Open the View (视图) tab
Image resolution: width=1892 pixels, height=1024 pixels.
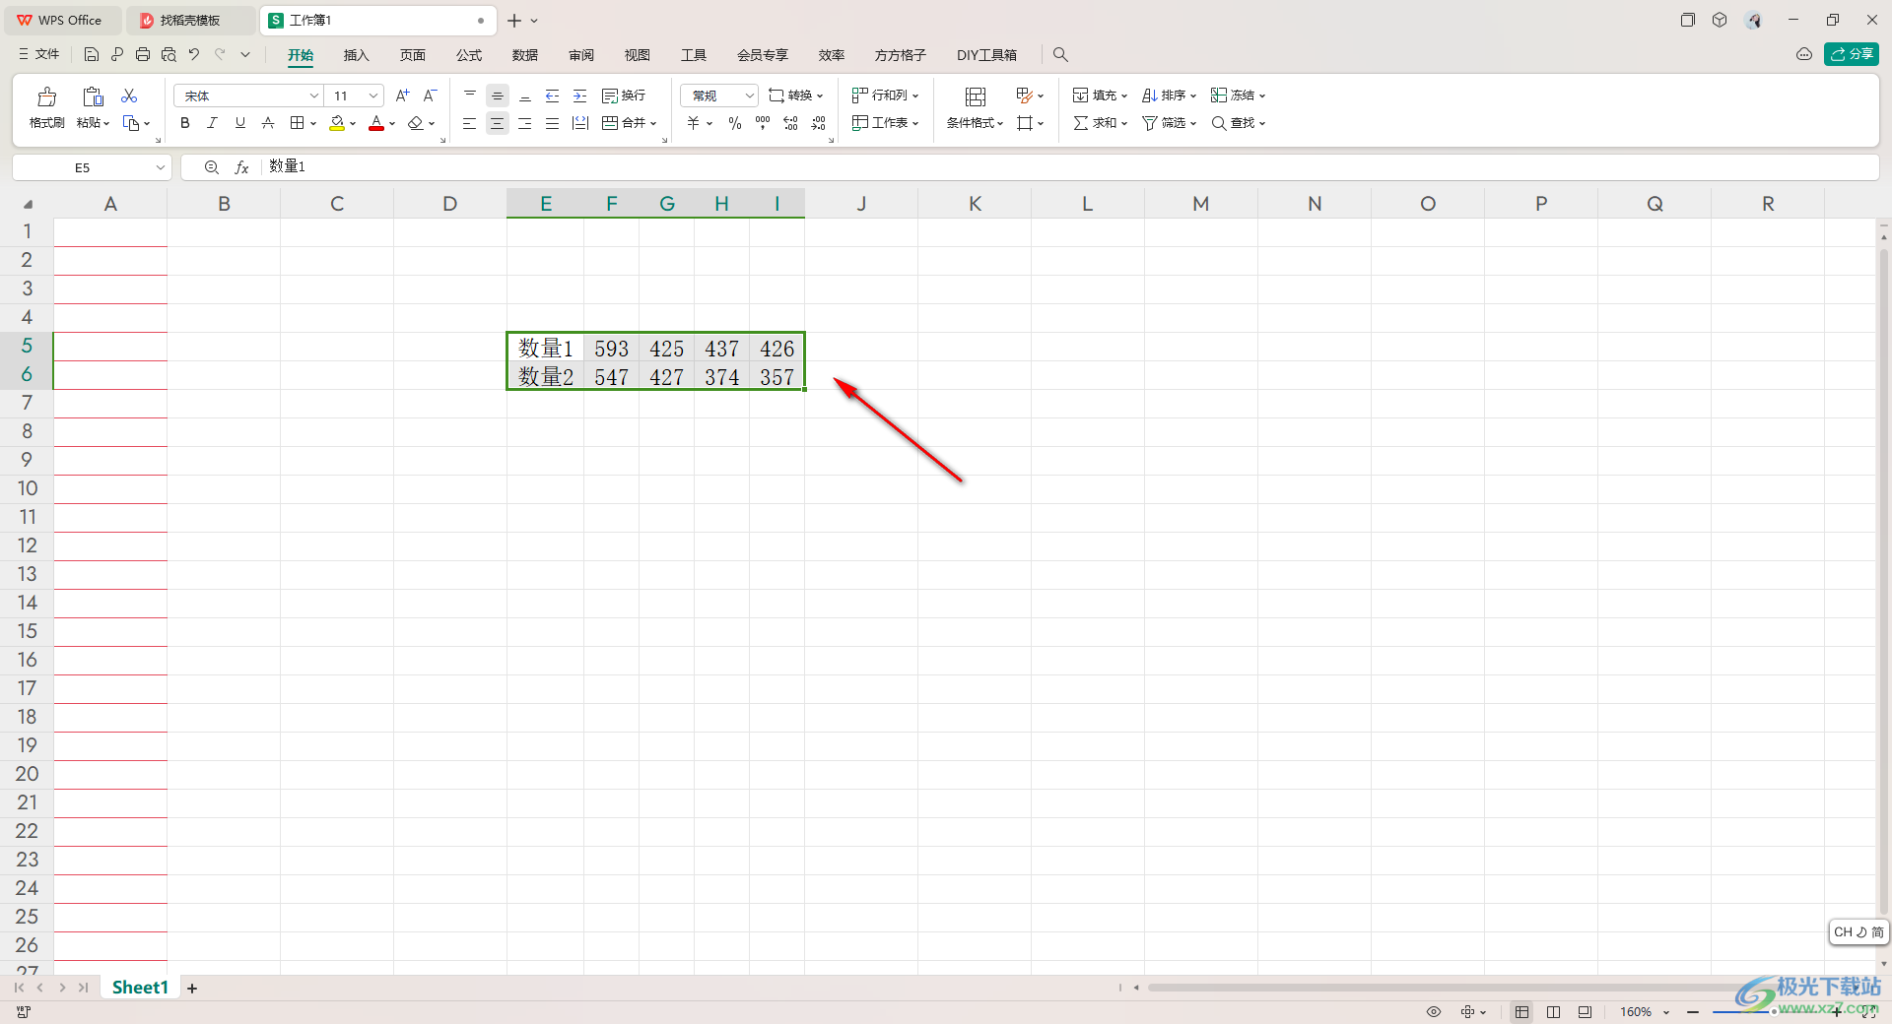coord(638,55)
